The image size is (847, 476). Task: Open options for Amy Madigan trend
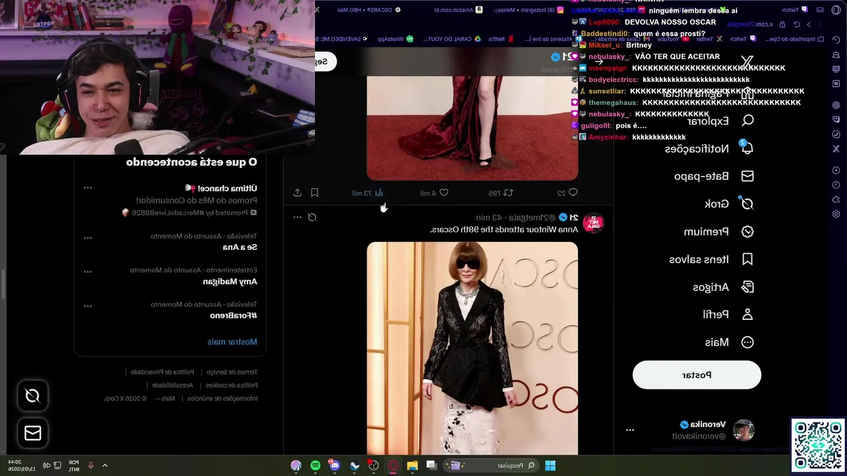click(x=87, y=272)
